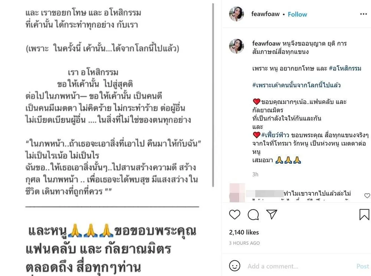Select the feawfoaw name in the caption
Screen dimensions: 371x276
[266, 43]
